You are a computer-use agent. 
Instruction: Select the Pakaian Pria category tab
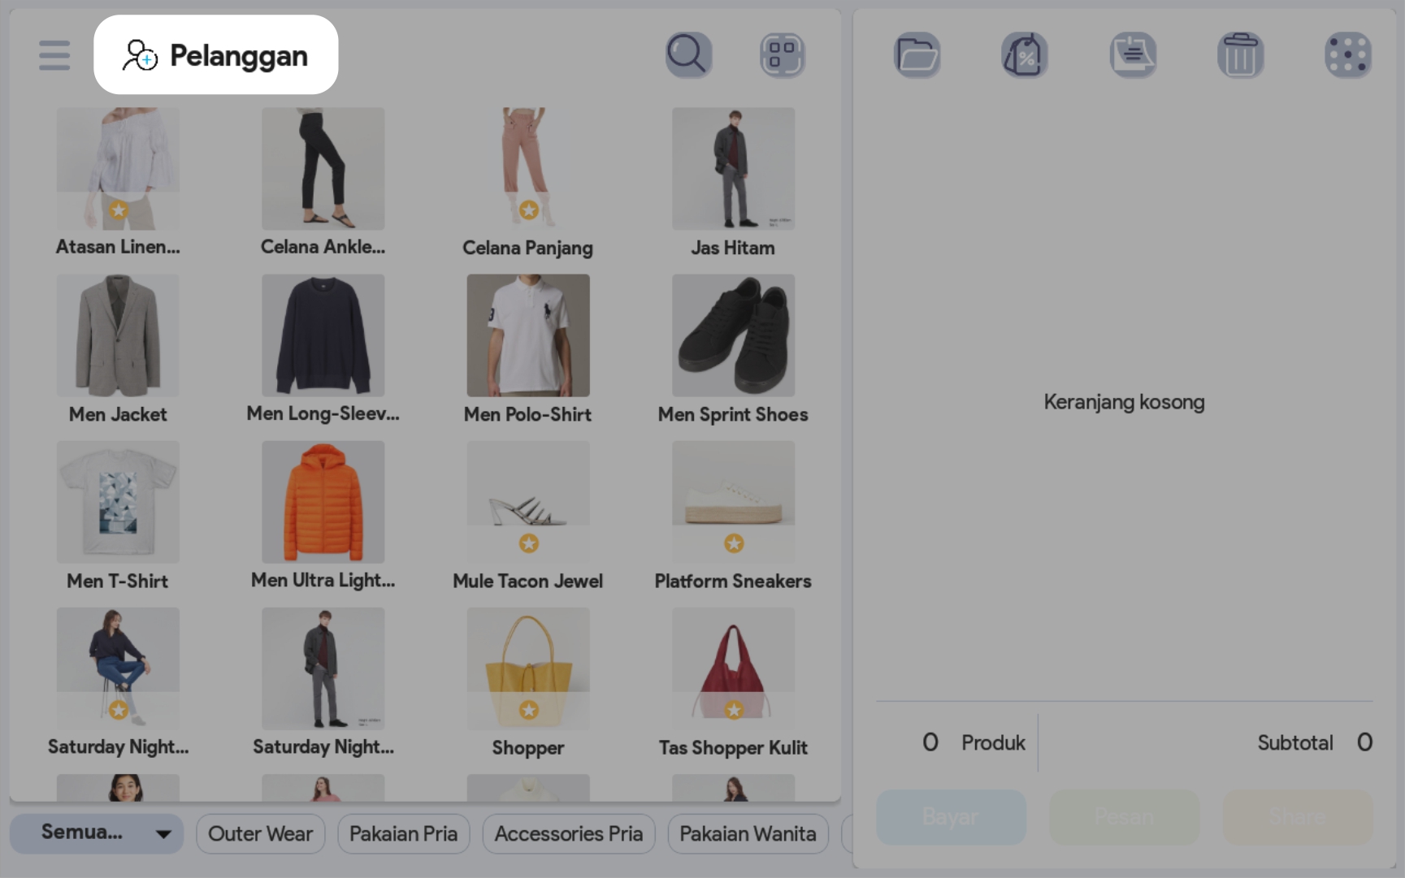coord(403,834)
